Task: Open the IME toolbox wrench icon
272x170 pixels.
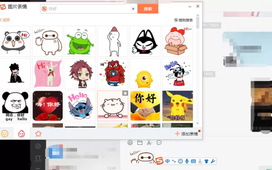Action: coord(213,161)
